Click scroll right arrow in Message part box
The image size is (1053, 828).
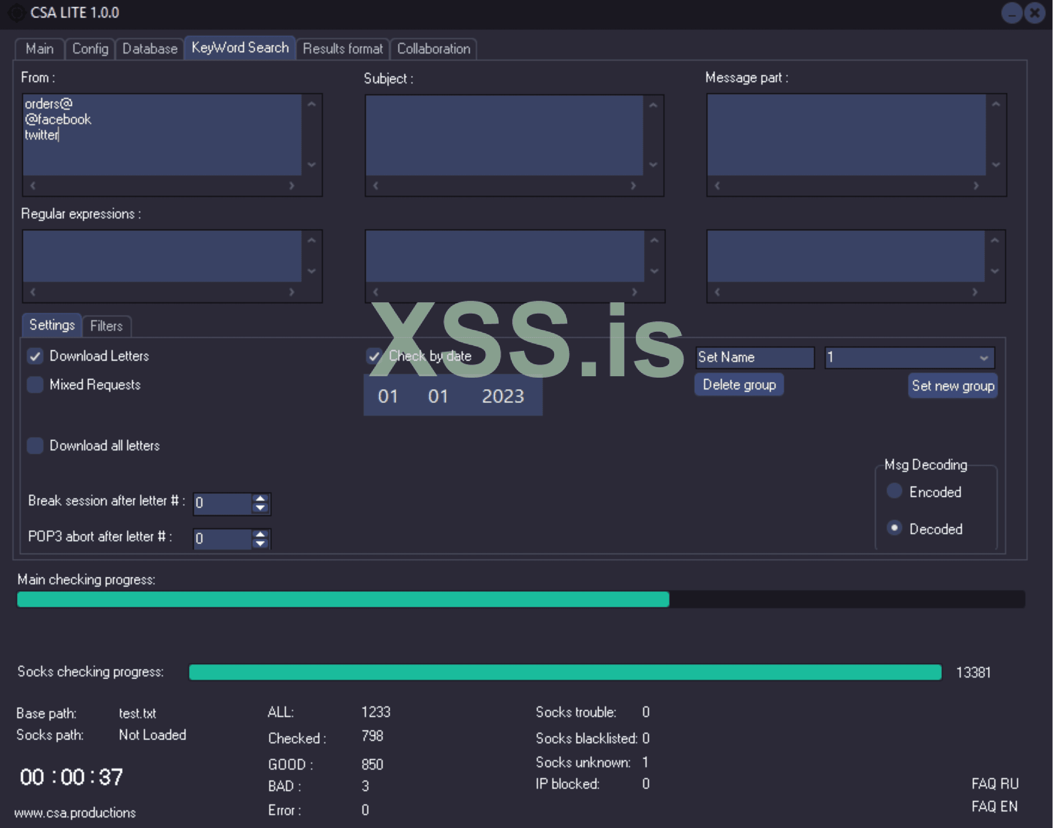tap(976, 185)
